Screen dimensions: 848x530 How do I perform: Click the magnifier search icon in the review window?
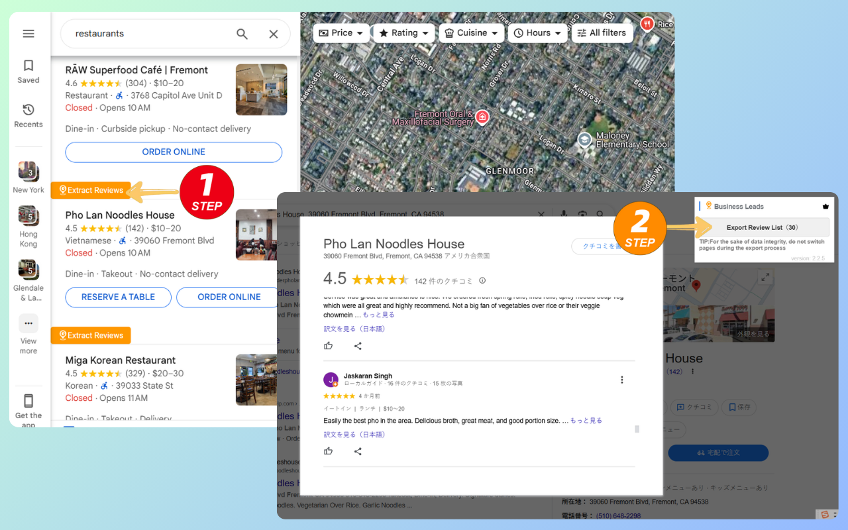(600, 214)
